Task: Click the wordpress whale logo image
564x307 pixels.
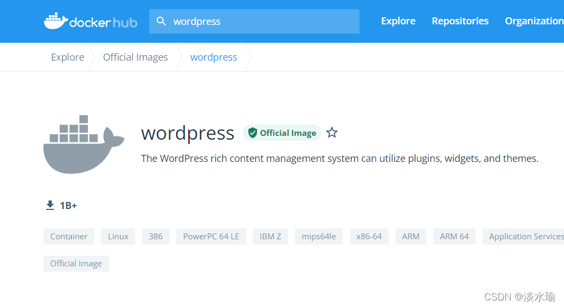Action: point(84,145)
